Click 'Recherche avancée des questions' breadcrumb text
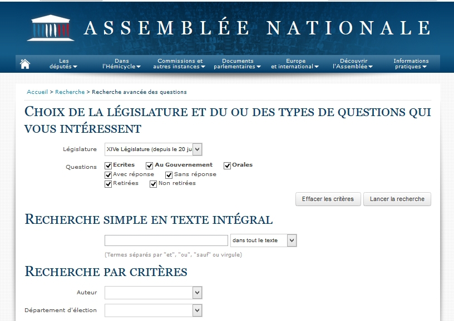This screenshot has width=454, height=321. (139, 92)
